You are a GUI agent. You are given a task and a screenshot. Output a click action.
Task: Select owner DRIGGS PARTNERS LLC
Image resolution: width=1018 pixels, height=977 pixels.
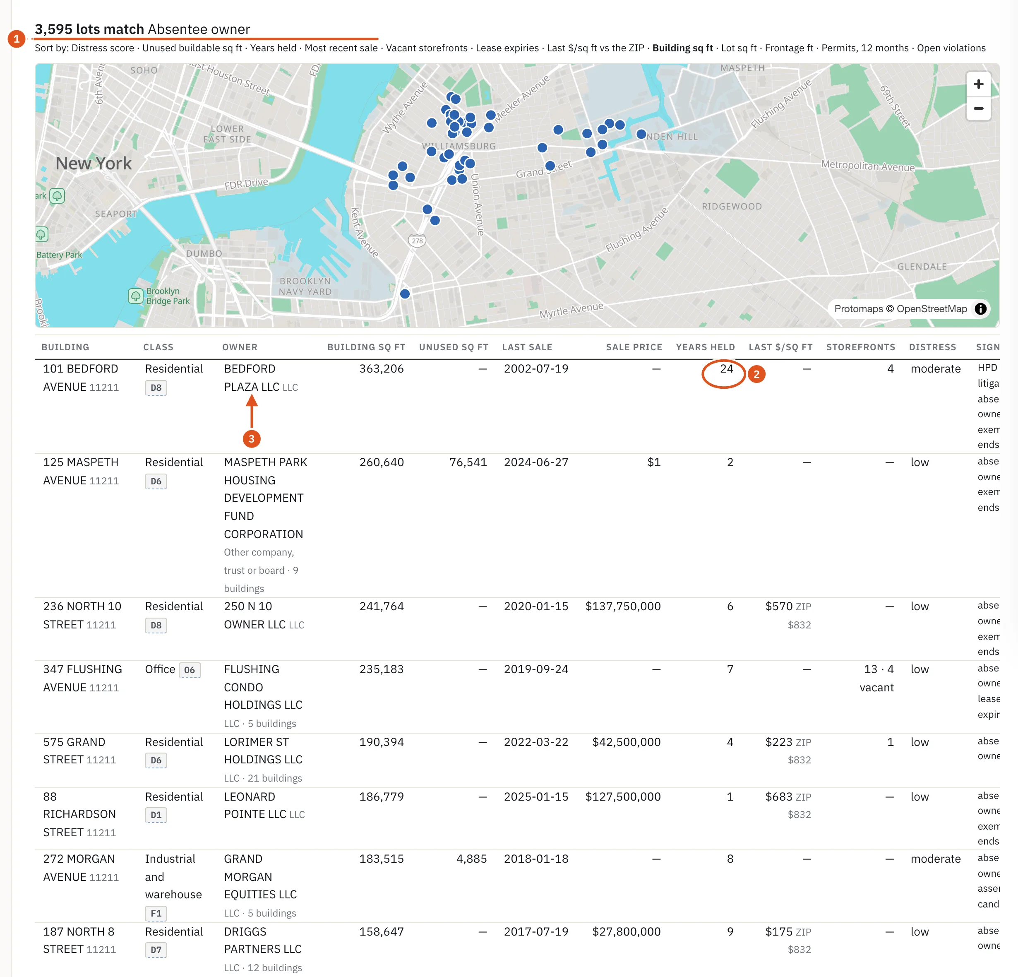(x=263, y=940)
